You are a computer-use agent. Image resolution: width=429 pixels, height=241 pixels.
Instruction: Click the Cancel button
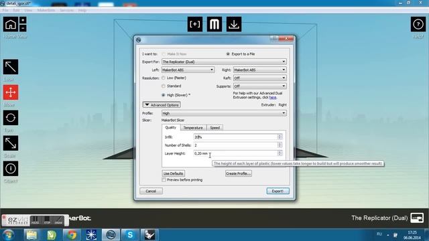point(151,191)
